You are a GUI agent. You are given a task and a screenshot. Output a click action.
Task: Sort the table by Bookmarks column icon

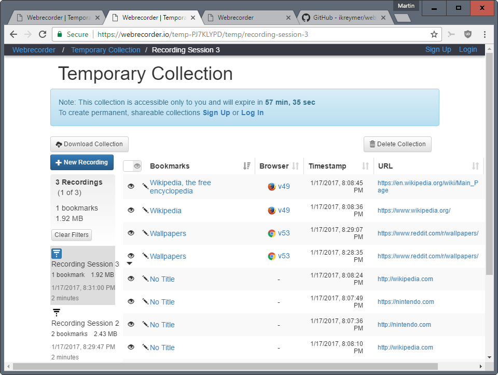[247, 166]
